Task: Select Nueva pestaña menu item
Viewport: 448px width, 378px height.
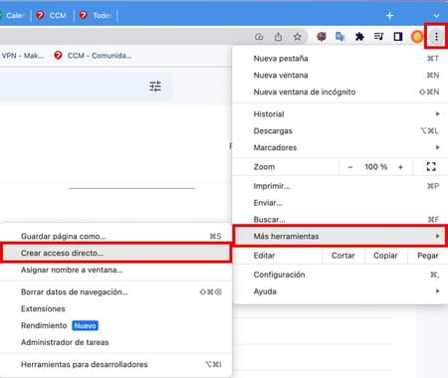Action: pos(340,59)
